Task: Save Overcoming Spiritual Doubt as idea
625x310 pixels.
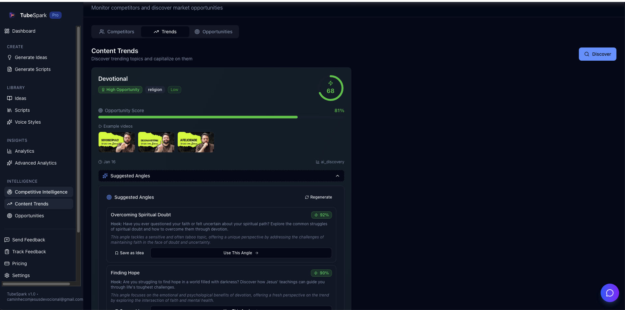Action: (x=129, y=253)
